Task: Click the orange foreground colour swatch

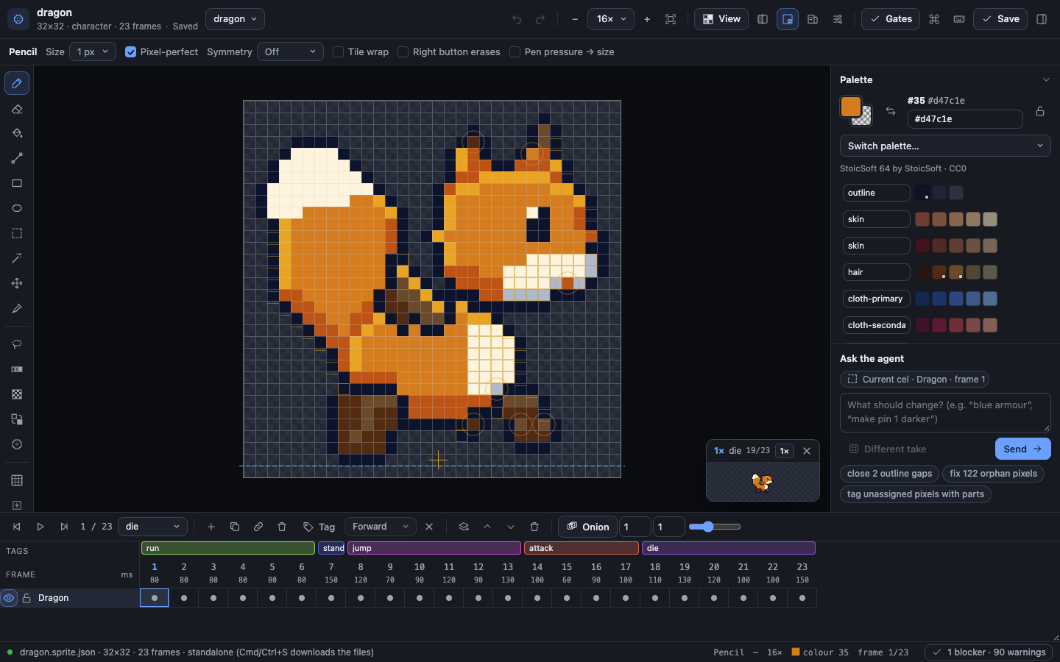Action: [x=851, y=107]
